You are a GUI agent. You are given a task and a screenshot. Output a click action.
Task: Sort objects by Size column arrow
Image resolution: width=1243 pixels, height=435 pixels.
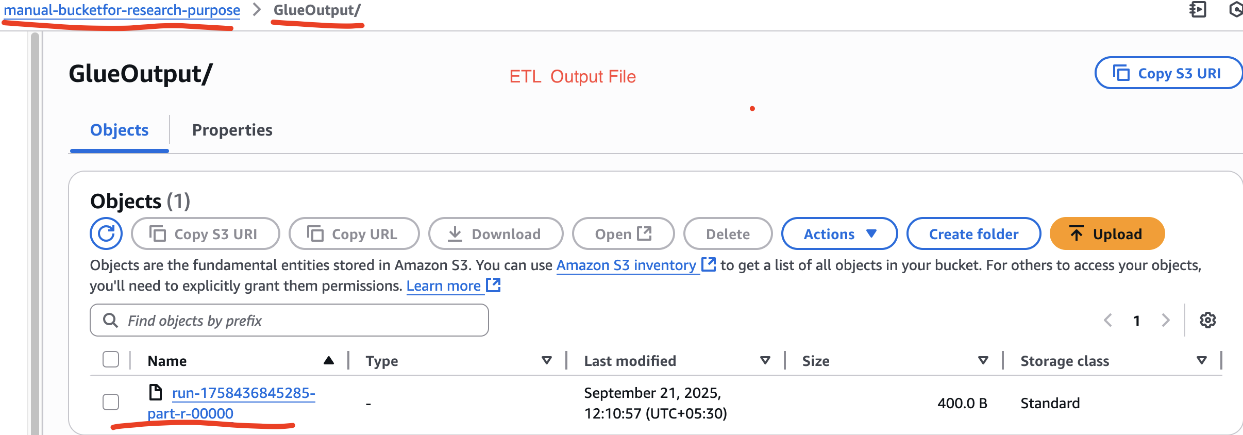983,360
